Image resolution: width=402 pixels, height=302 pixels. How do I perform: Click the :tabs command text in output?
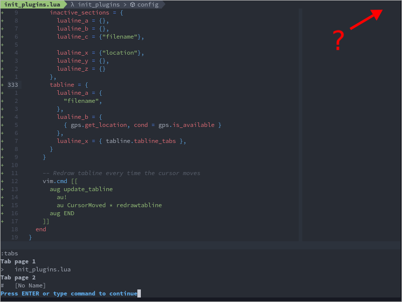[9, 253]
